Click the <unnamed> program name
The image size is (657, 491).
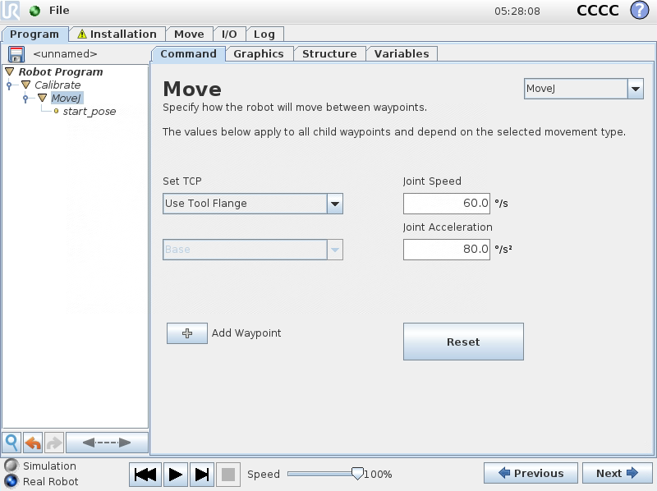tap(65, 54)
